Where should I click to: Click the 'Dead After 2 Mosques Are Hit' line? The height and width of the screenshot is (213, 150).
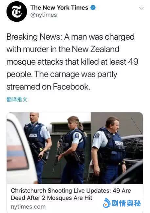[x=51, y=198]
